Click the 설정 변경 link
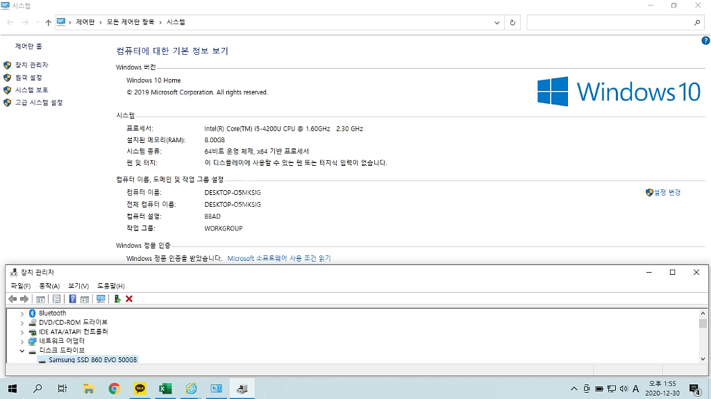This screenshot has width=711, height=399. click(x=667, y=193)
